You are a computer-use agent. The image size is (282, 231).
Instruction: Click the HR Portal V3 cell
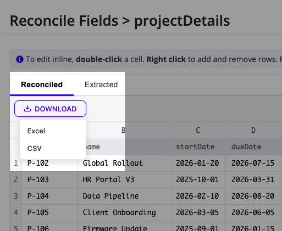(x=124, y=179)
